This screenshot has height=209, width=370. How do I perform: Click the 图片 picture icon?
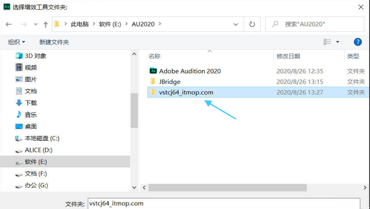click(19, 79)
